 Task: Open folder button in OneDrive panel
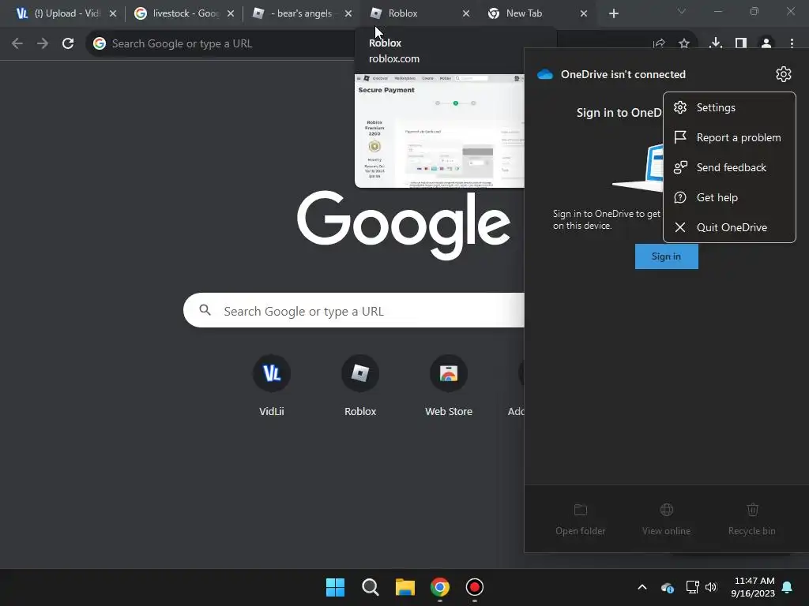tap(581, 519)
